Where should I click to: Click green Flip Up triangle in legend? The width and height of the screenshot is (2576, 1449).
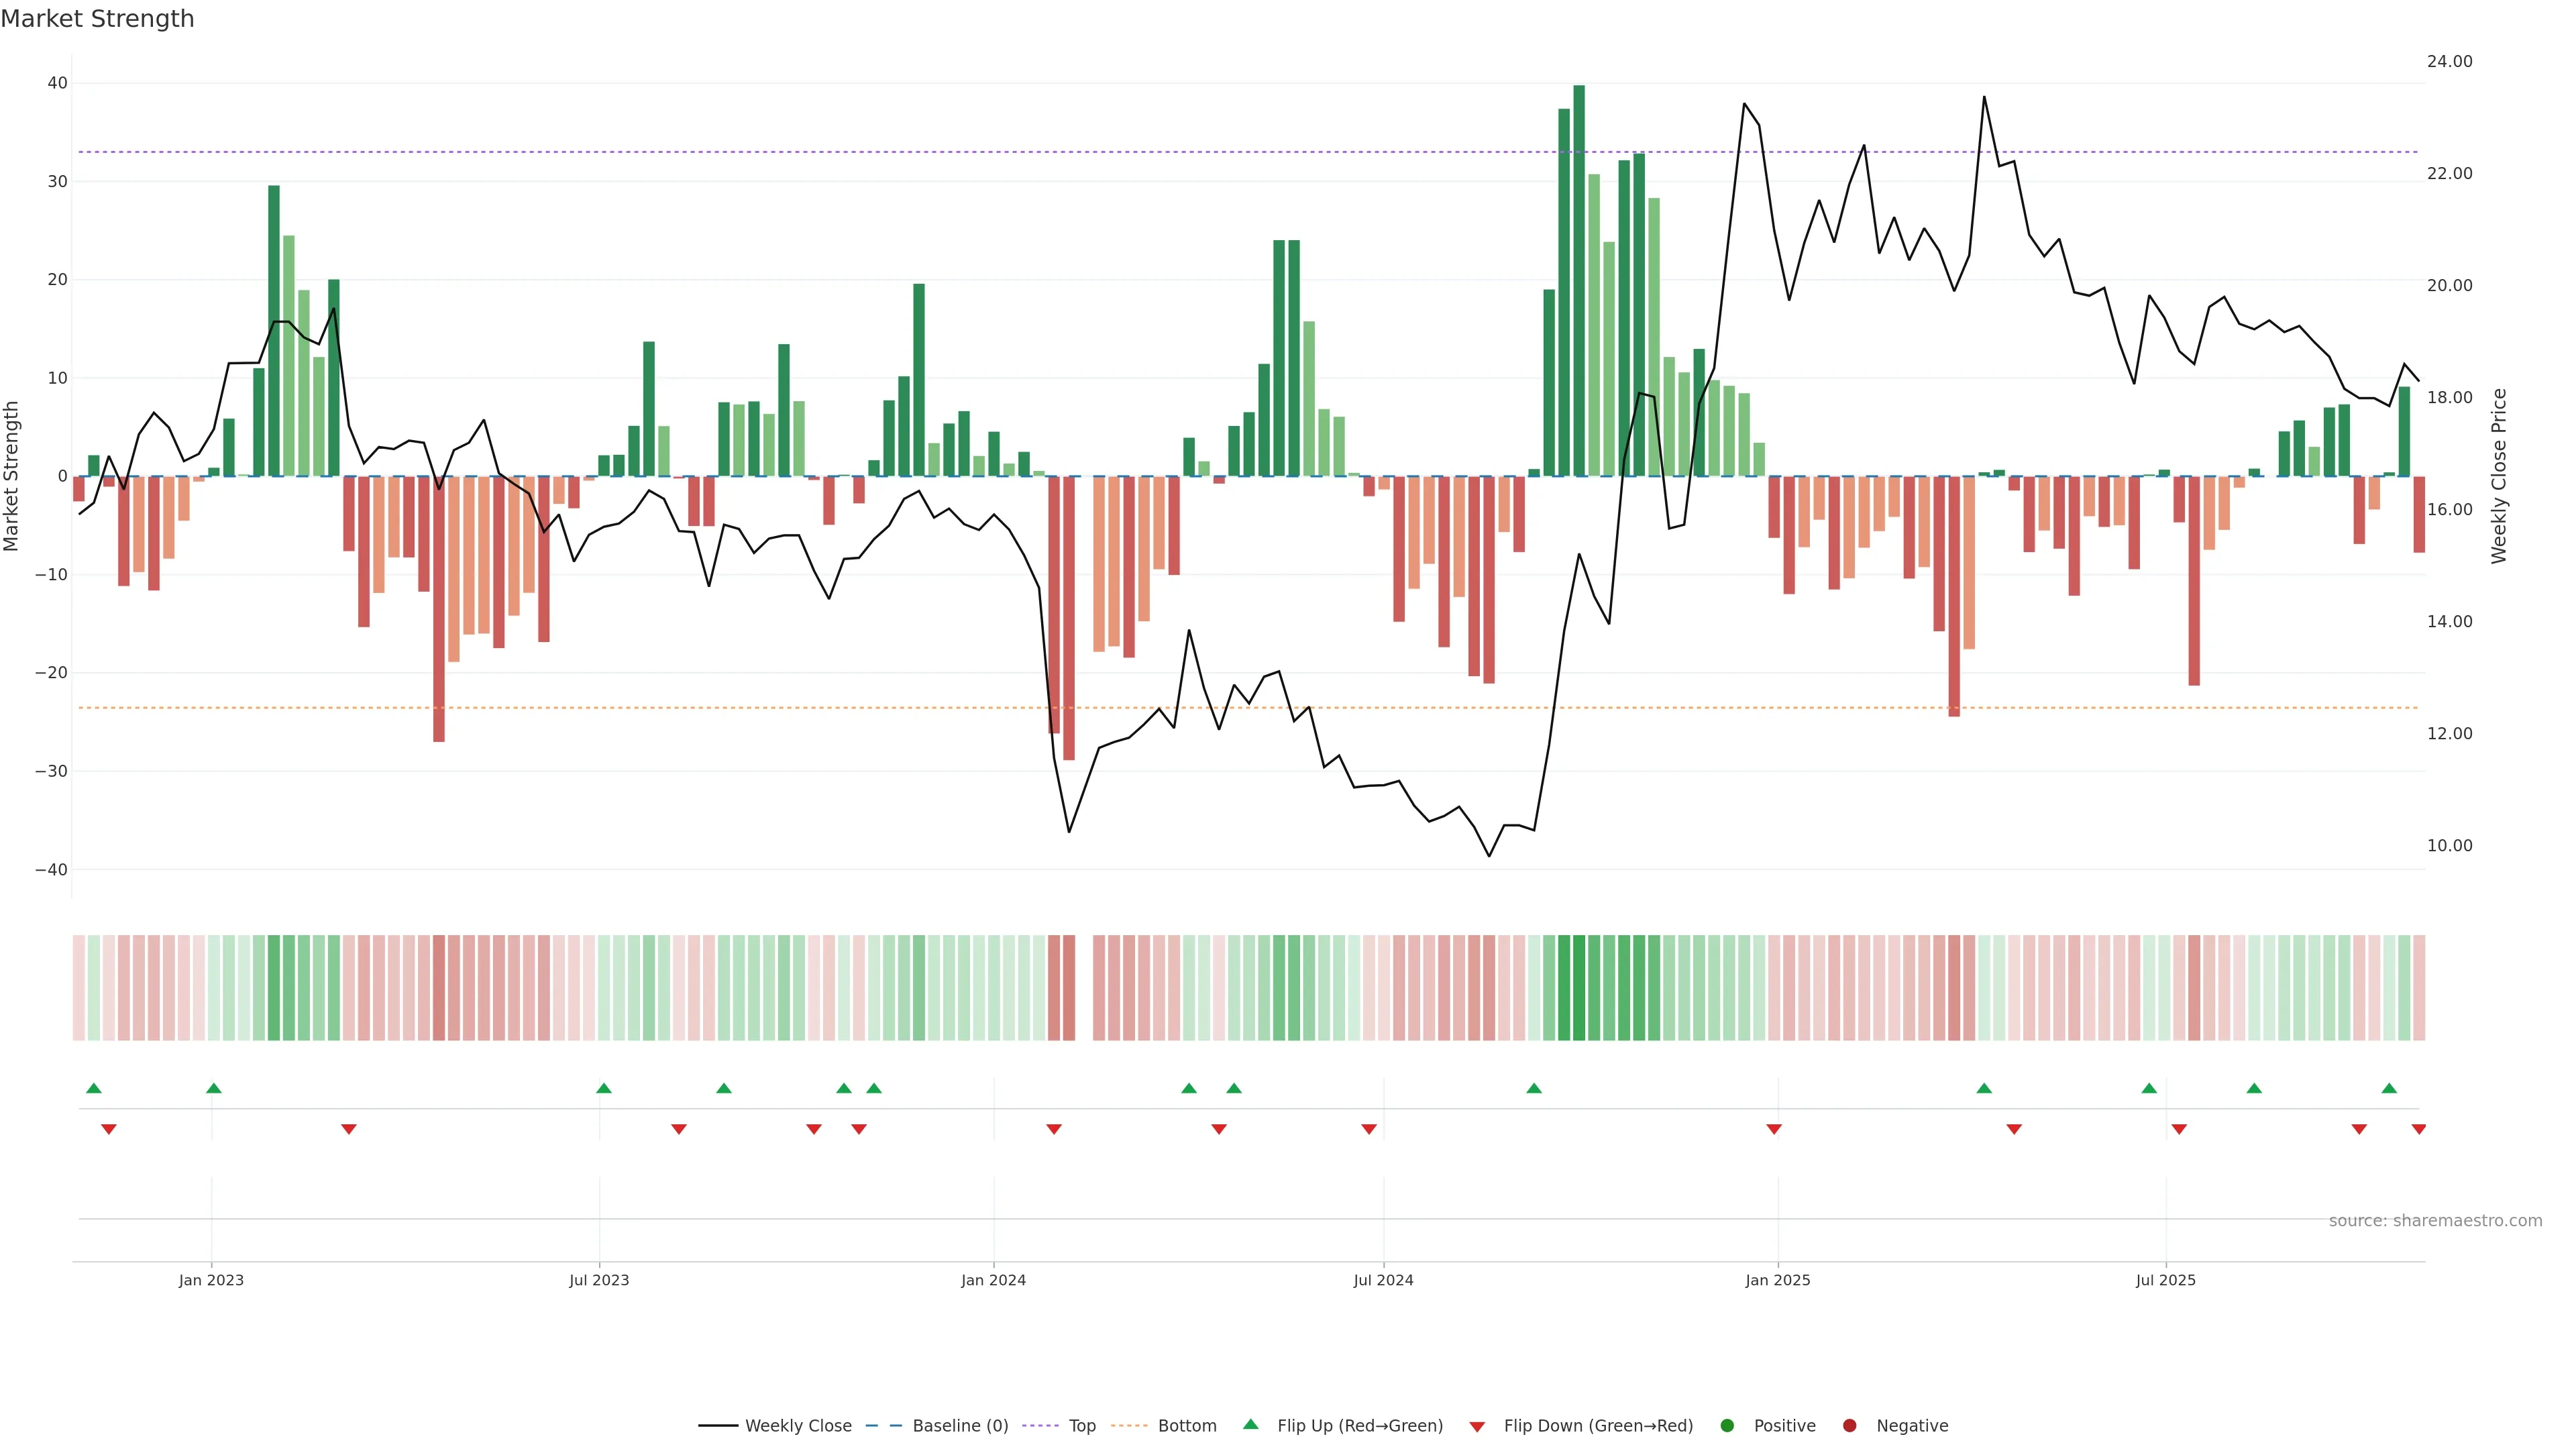(1250, 1425)
